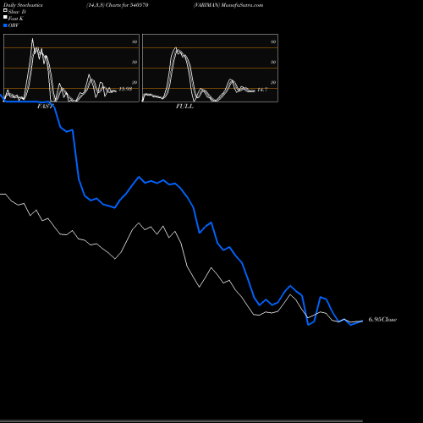This screenshot has width=423, height=423.
Task: Click the 14.7 value in FULL chart
Action: click(262, 90)
